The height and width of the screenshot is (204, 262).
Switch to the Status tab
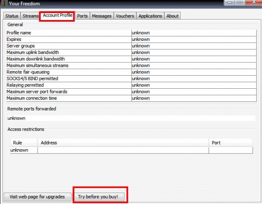point(12,16)
